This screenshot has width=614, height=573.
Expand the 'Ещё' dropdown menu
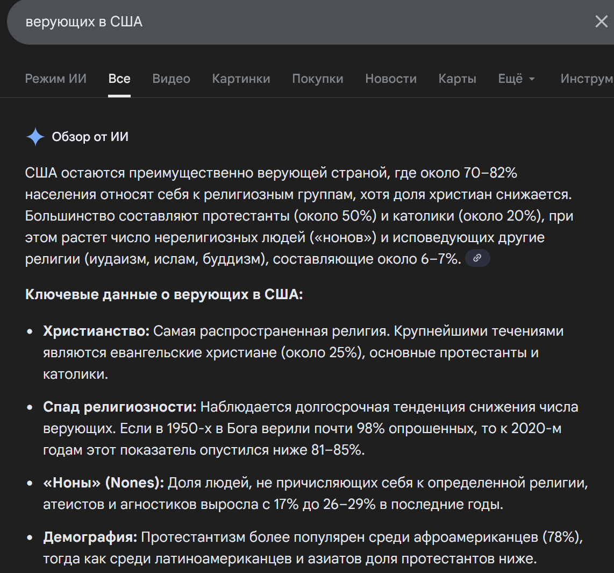pos(516,79)
